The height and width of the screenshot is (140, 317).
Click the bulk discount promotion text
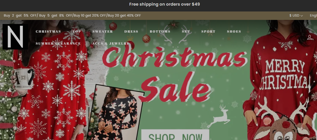click(x=72, y=16)
